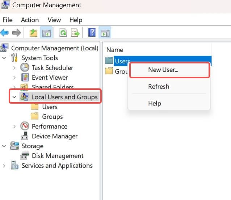
Task: Click the green Refresh toolbar icon
Action: coord(63,33)
